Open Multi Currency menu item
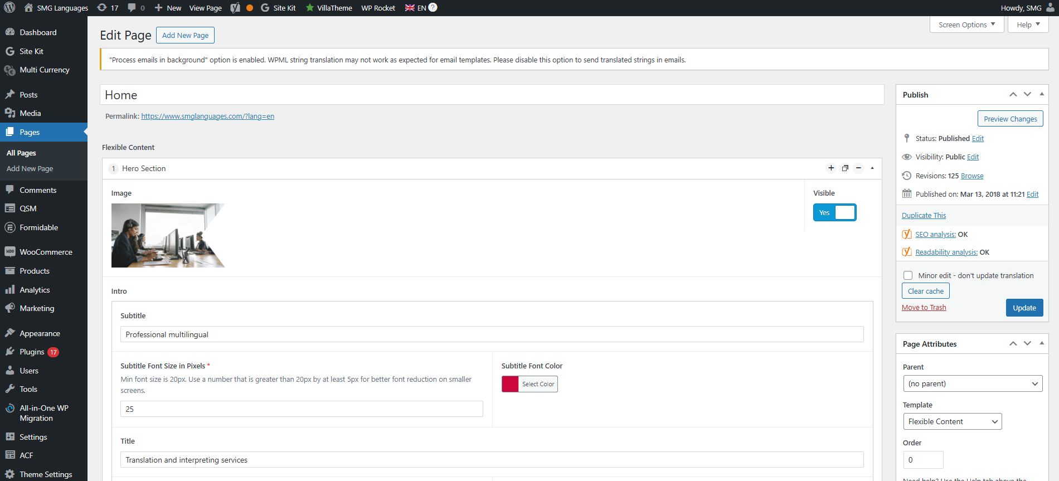 pos(43,70)
